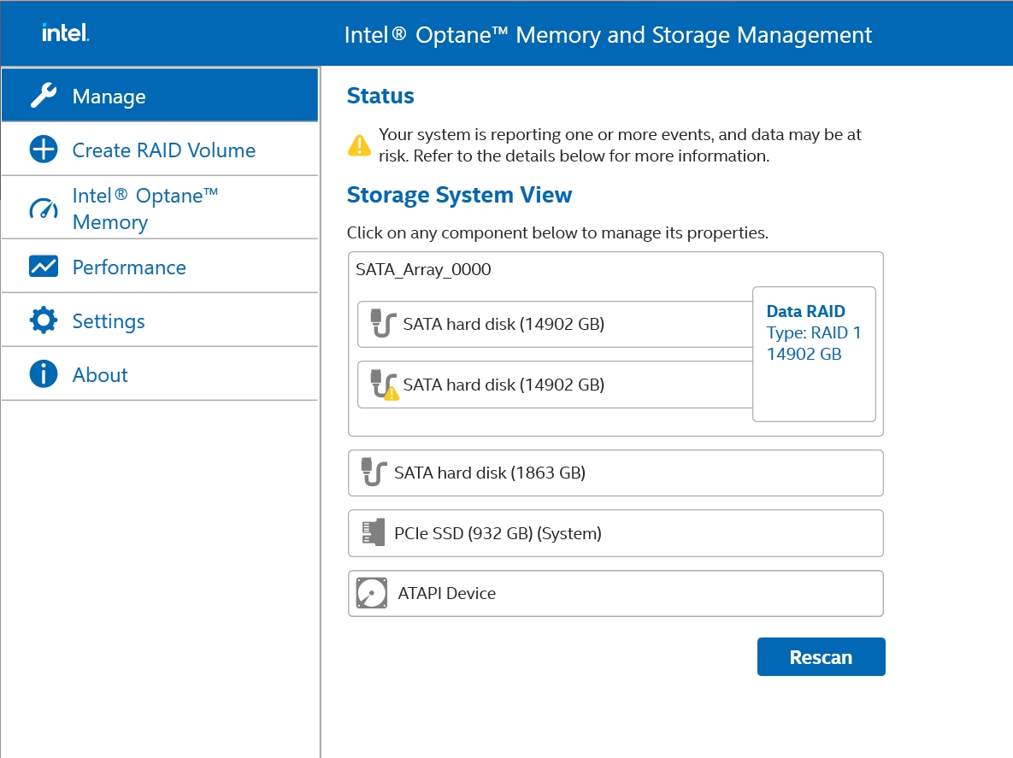
Task: Click the wrench icon beside Manage
Action: [x=44, y=96]
